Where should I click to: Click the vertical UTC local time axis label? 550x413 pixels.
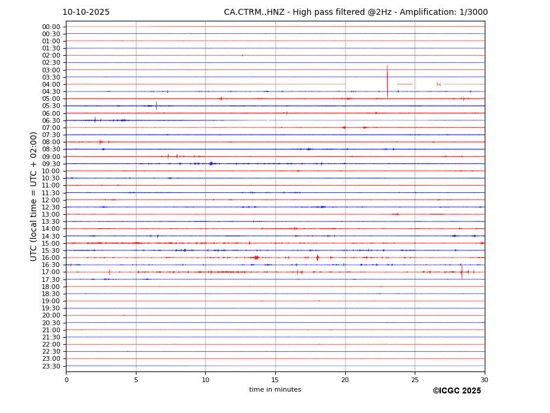click(x=34, y=196)
